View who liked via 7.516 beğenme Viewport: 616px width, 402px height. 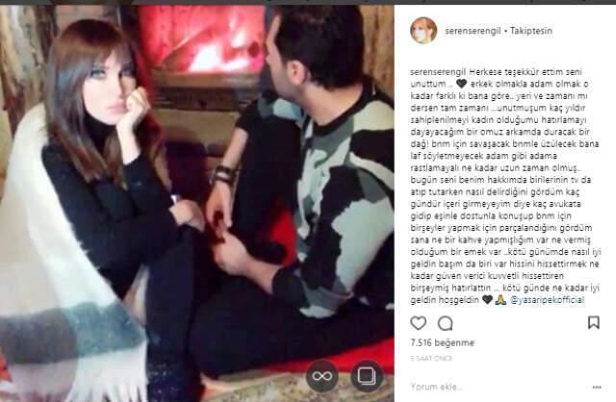(x=442, y=342)
